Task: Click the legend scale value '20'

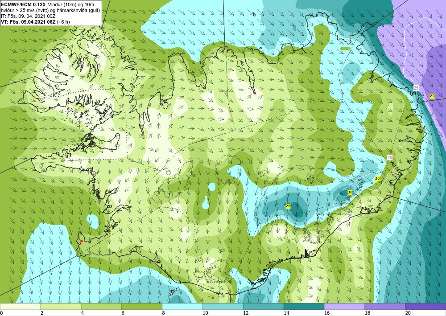Action: coord(408,313)
